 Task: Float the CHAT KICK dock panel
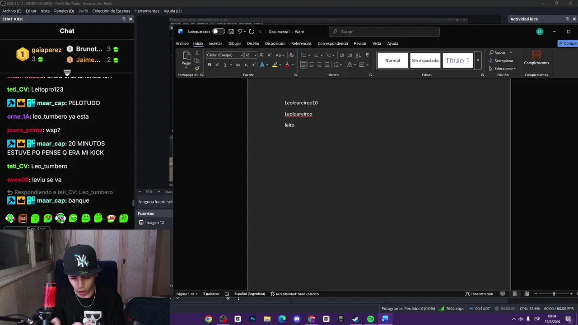pos(124,19)
